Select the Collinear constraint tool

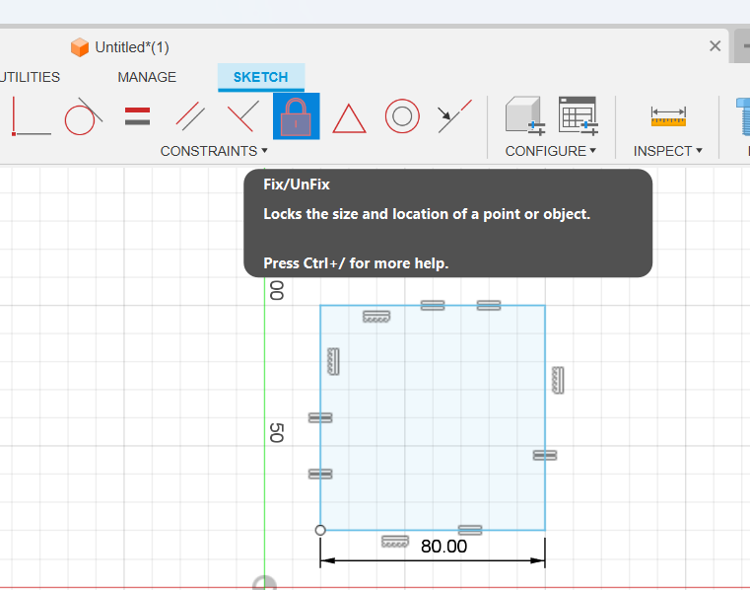point(455,115)
